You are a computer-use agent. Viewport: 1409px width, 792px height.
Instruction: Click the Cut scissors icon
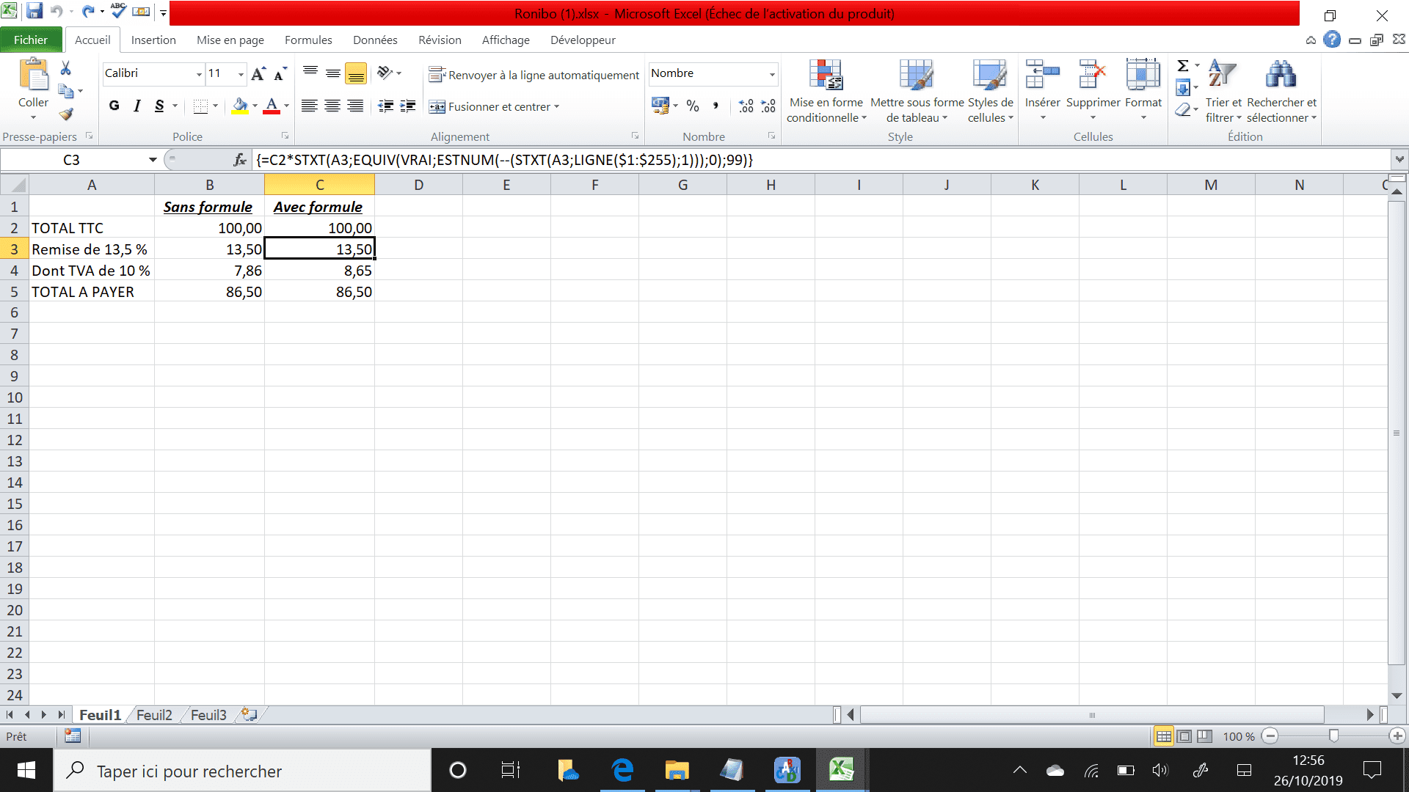pyautogui.click(x=66, y=68)
